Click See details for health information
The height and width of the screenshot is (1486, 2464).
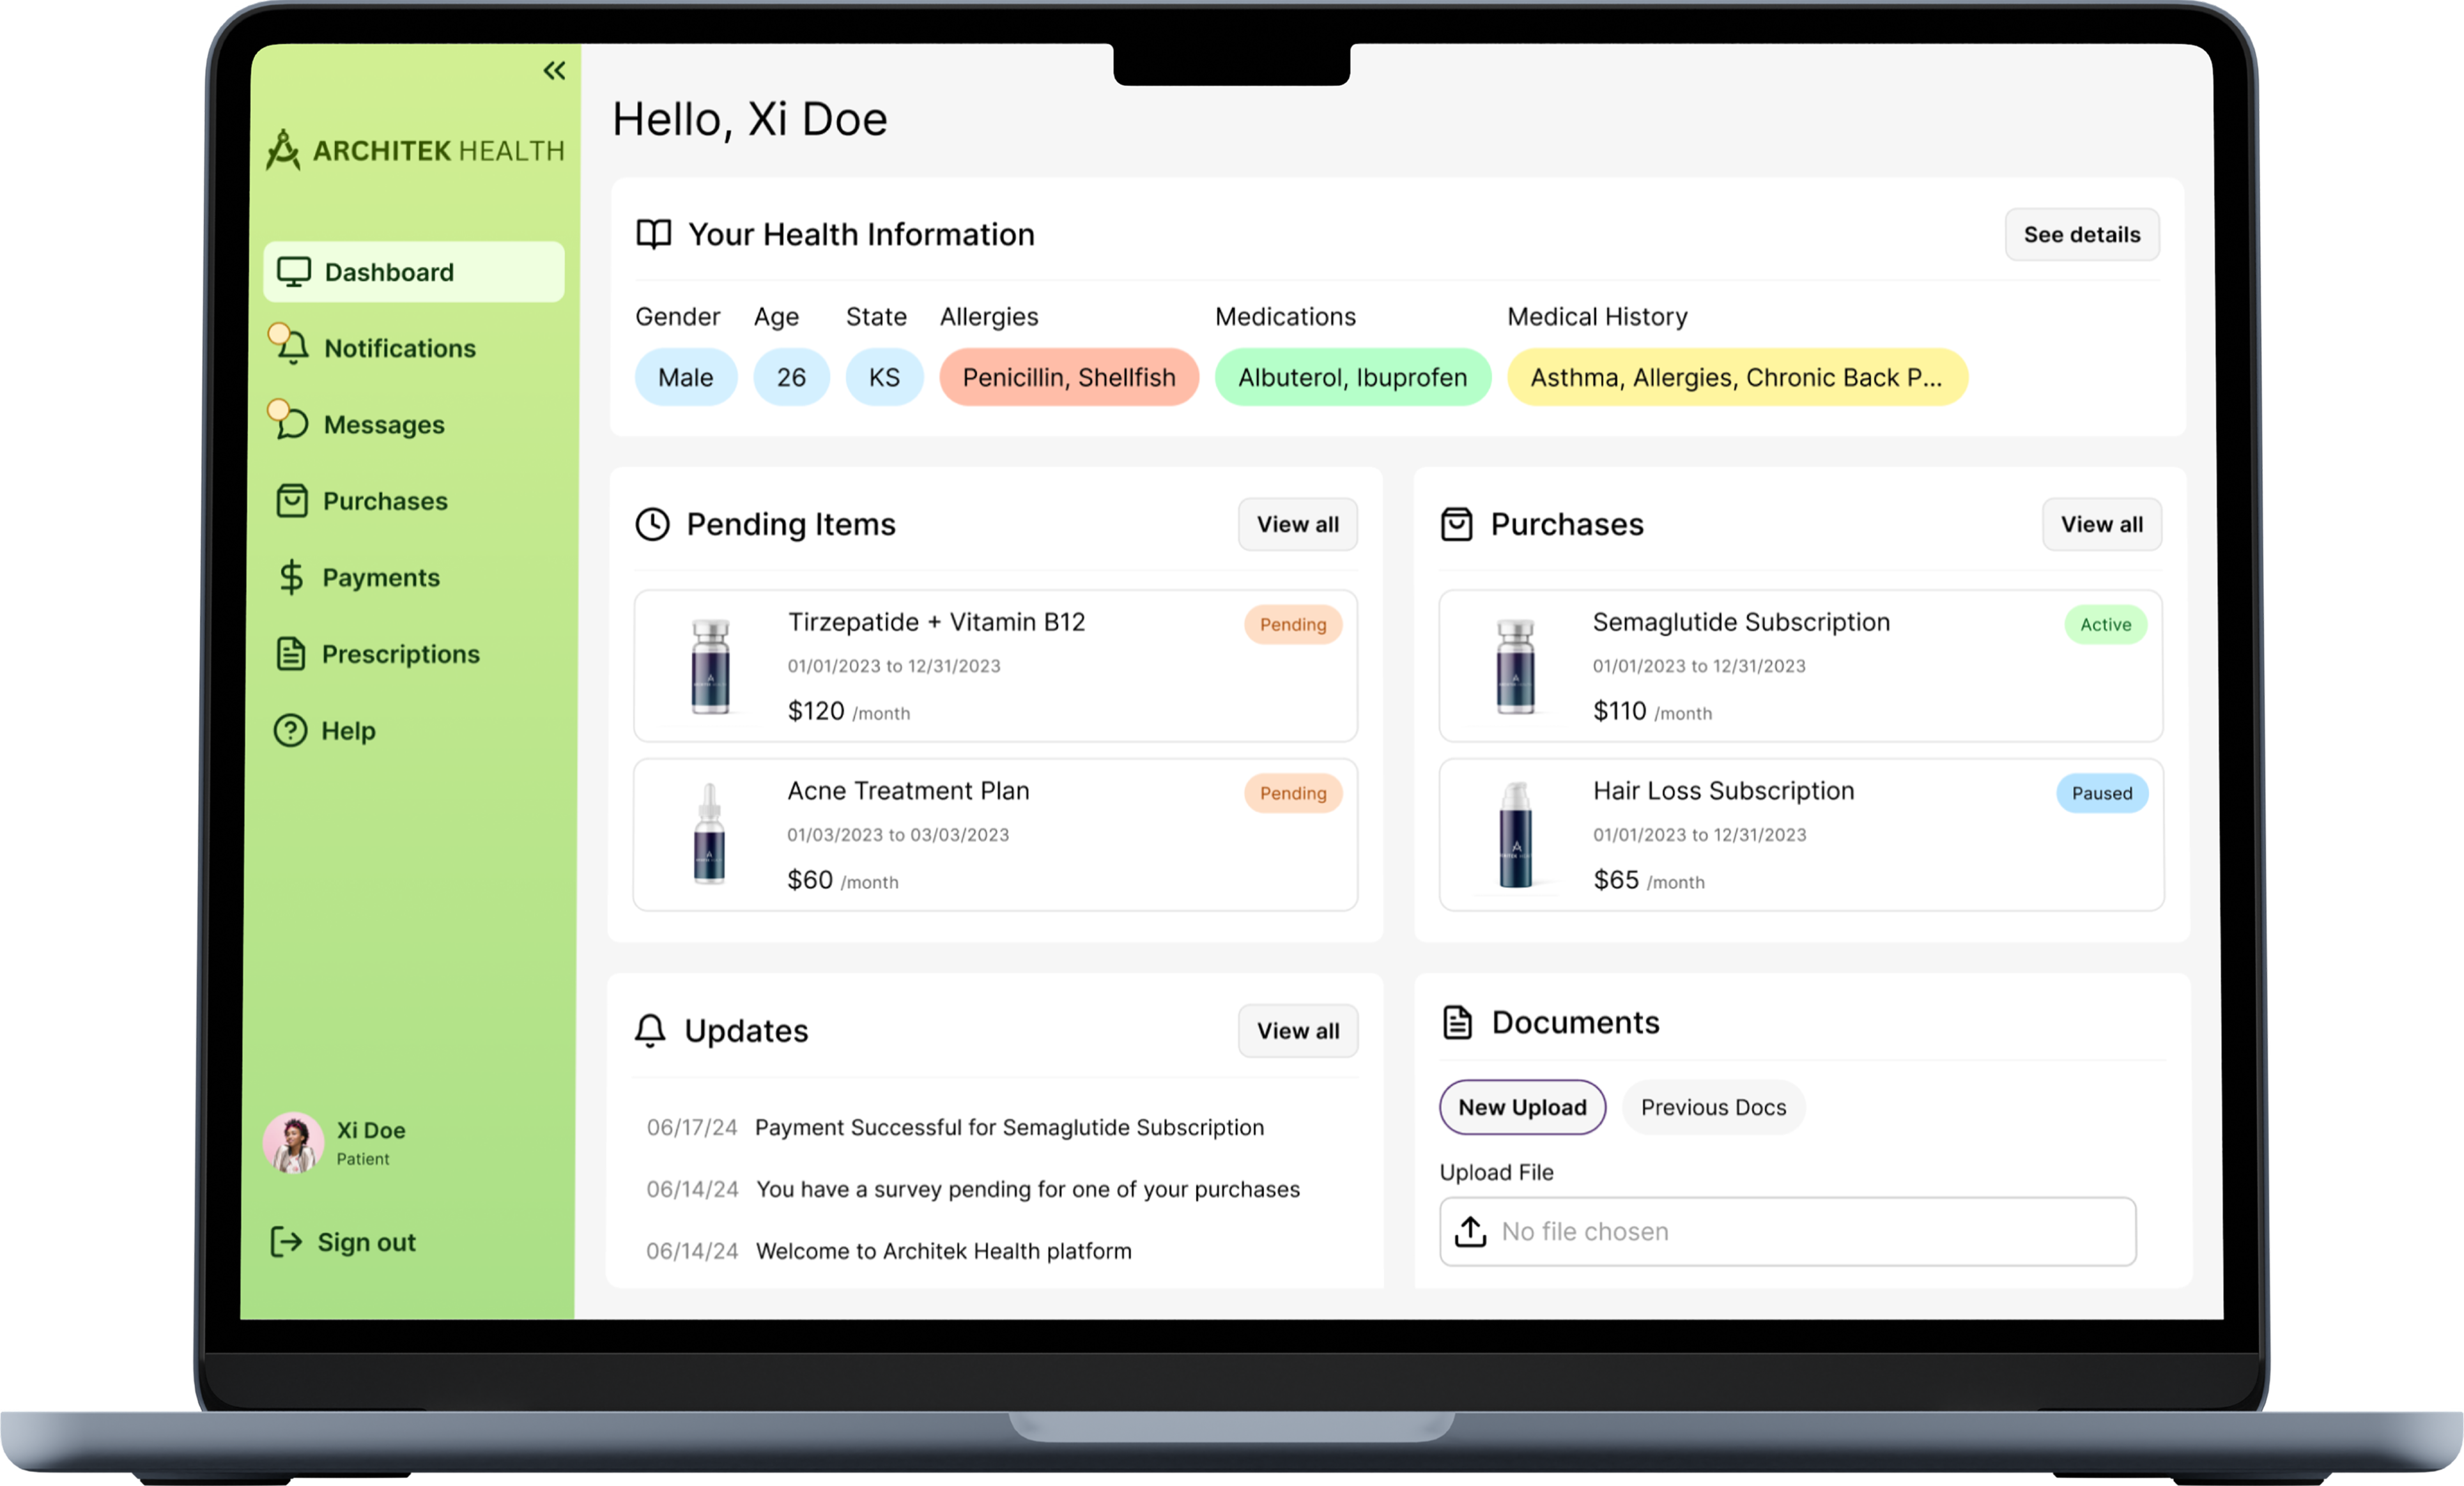[2082, 234]
